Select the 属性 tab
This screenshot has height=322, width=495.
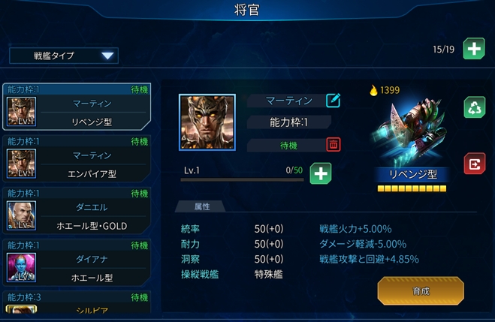coord(201,206)
